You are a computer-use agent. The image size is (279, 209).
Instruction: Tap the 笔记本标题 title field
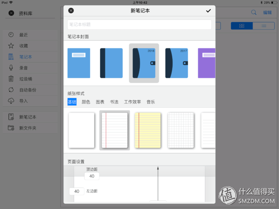139,25
